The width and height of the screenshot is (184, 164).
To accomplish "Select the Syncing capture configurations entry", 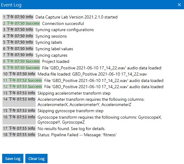I will tap(48, 30).
